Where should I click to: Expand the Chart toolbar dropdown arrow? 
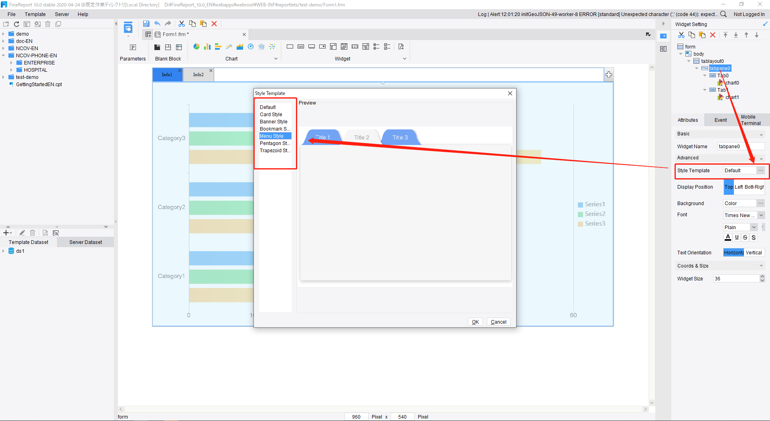pos(276,58)
